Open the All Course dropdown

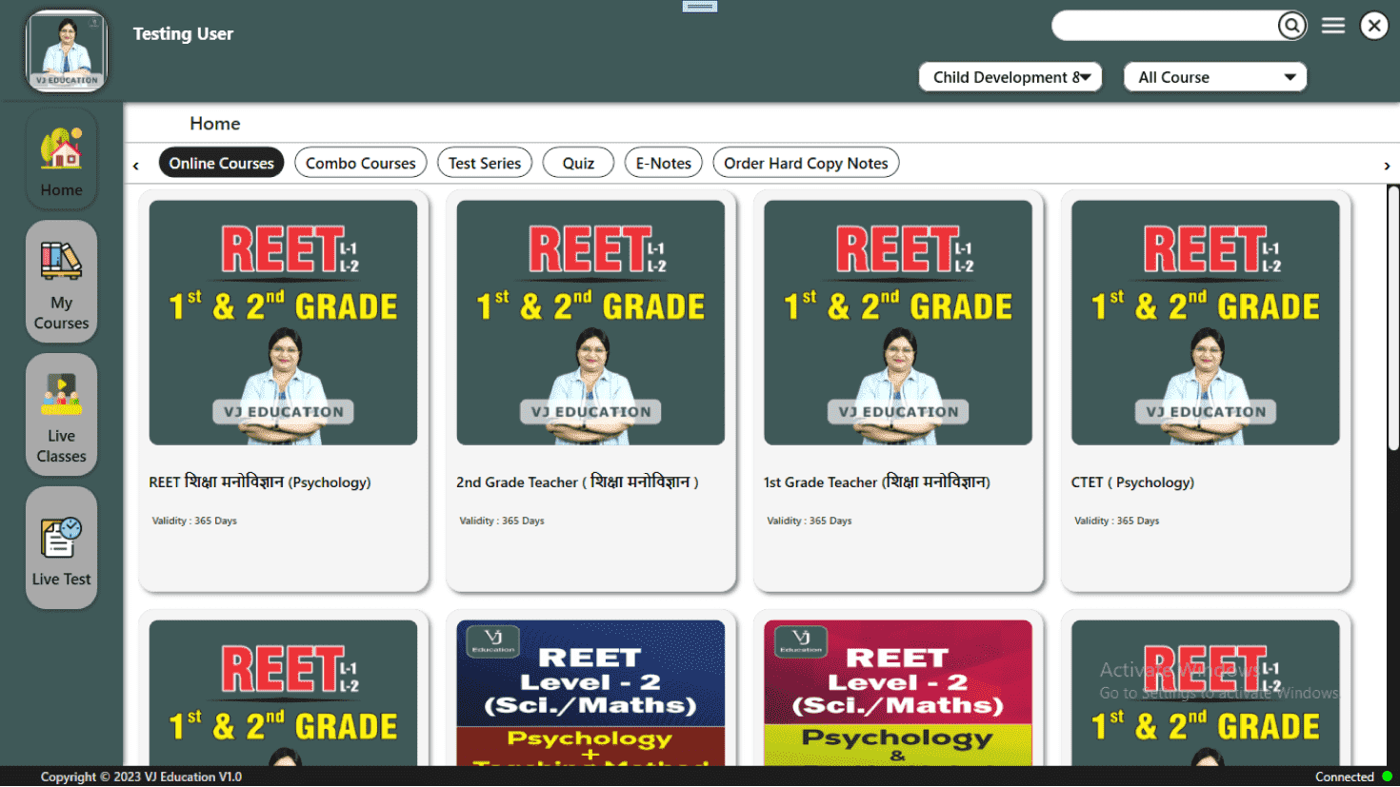coord(1215,77)
